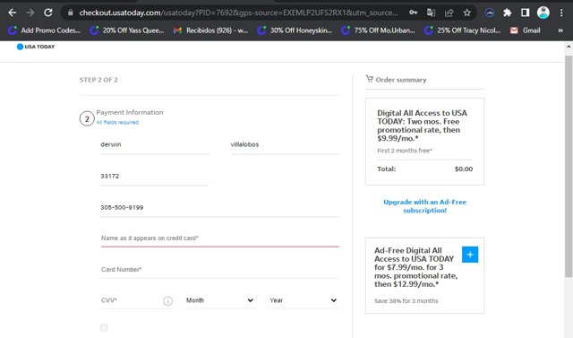Reload the checkout page
This screenshot has height=338, width=573.
[47, 13]
